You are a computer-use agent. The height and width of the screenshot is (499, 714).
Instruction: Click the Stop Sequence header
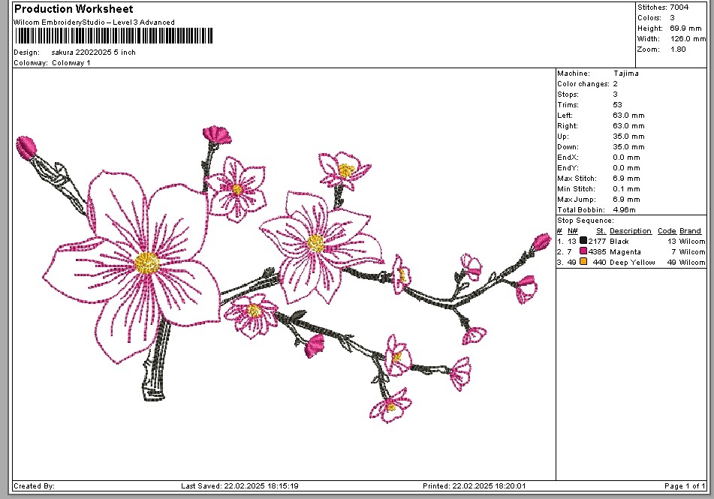585,221
